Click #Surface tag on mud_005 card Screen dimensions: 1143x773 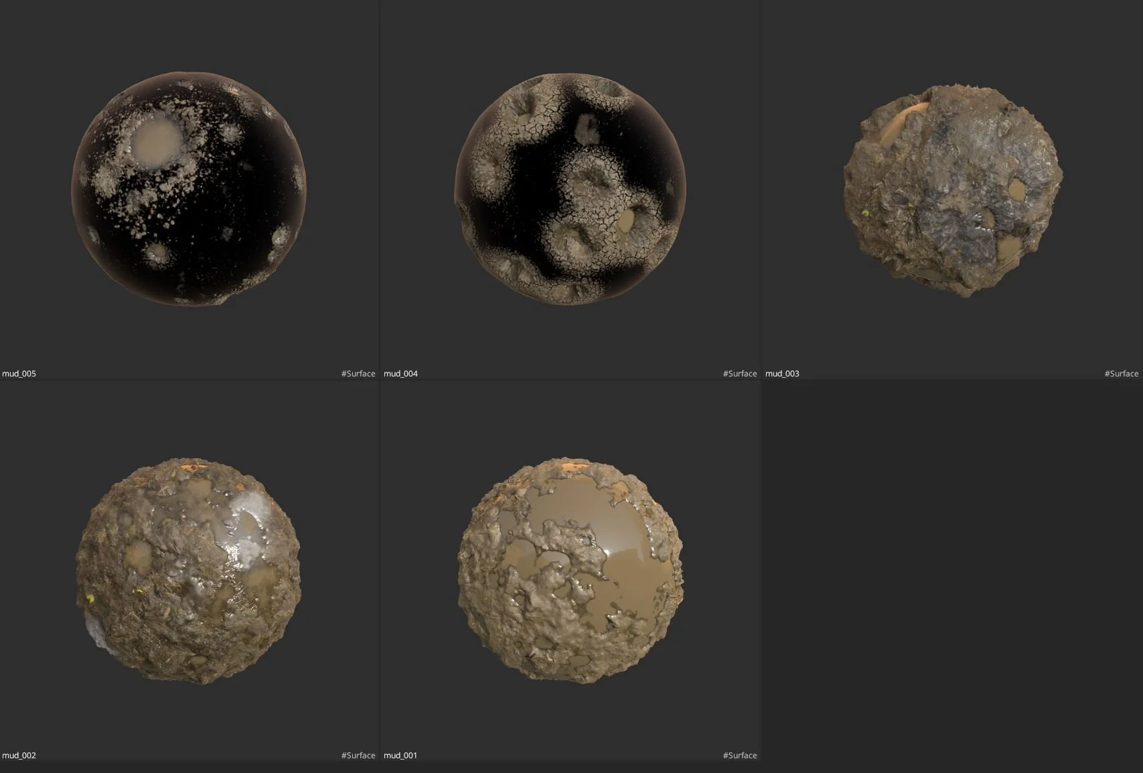coord(358,374)
